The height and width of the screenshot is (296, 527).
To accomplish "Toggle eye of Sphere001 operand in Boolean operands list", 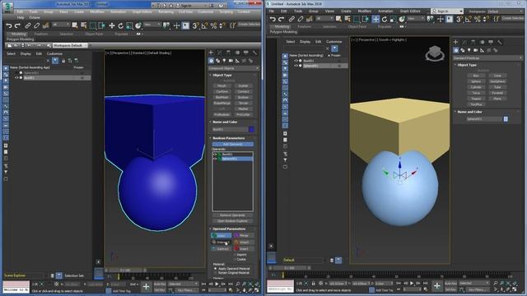I will click(x=215, y=159).
